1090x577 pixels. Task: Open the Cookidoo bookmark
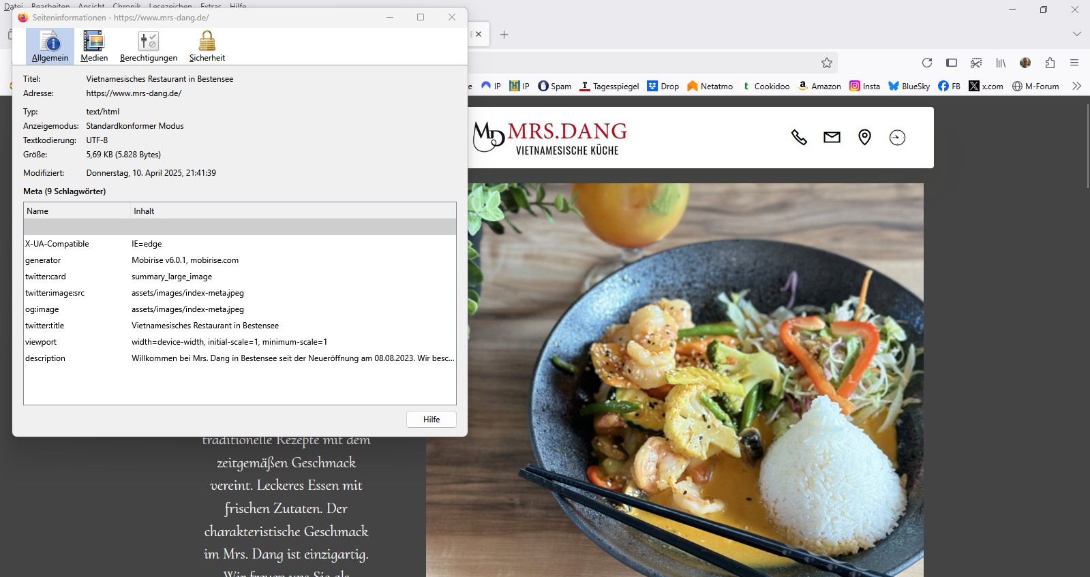click(766, 86)
